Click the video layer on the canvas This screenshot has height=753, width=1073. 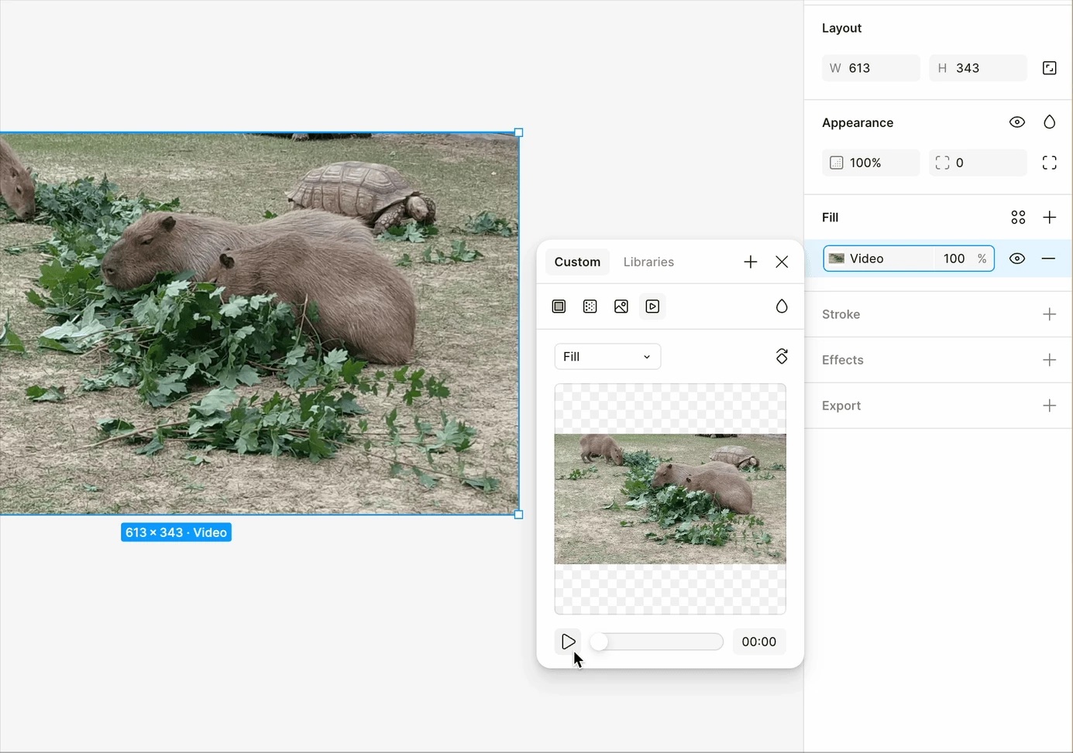[259, 323]
